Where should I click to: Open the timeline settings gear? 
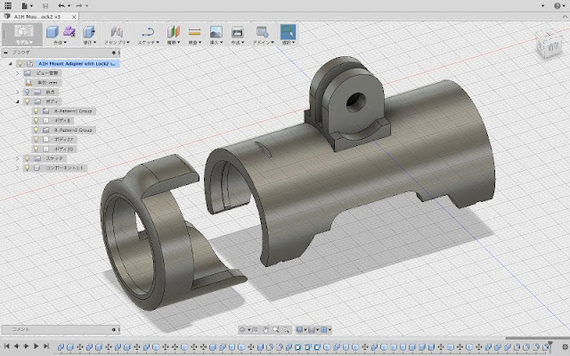[x=565, y=347]
